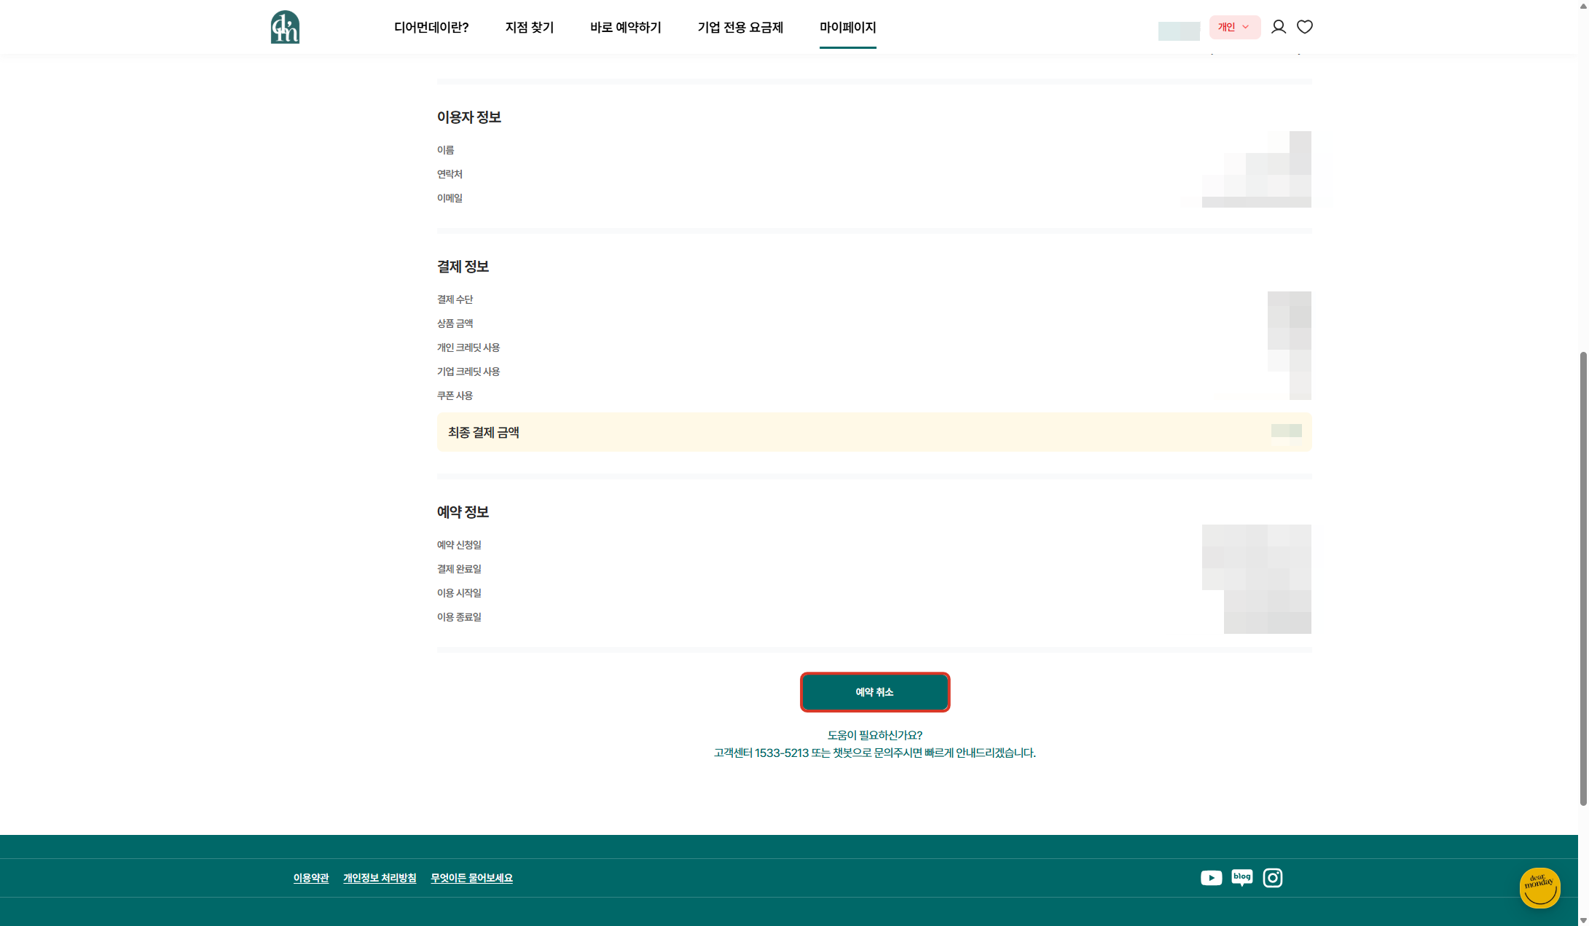Click scrollbar down arrow at bottom
Image resolution: width=1589 pixels, height=926 pixels.
1582,920
